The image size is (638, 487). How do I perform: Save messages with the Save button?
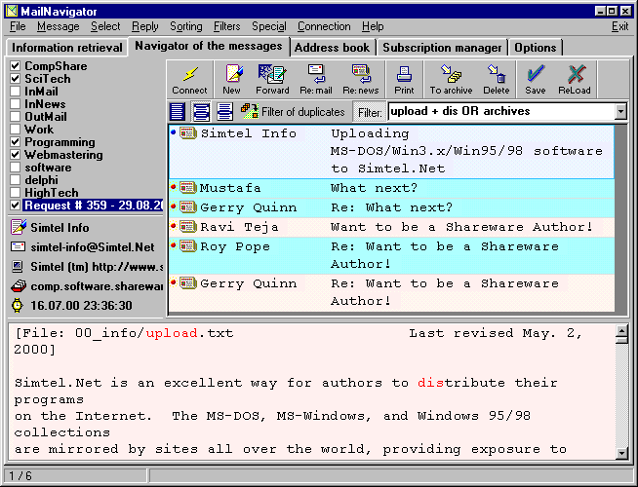click(x=535, y=79)
